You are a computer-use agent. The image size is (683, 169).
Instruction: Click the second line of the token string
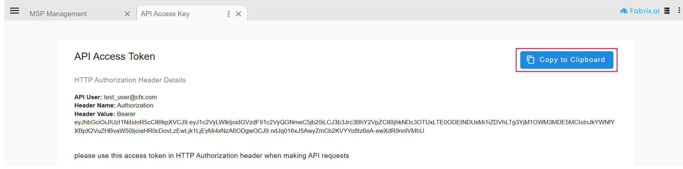click(x=249, y=131)
